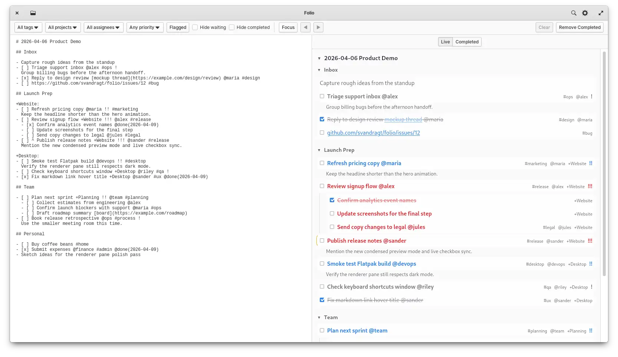Click priority marker on Review signup flow
Viewport: 618px width, 357px height.
590,187
